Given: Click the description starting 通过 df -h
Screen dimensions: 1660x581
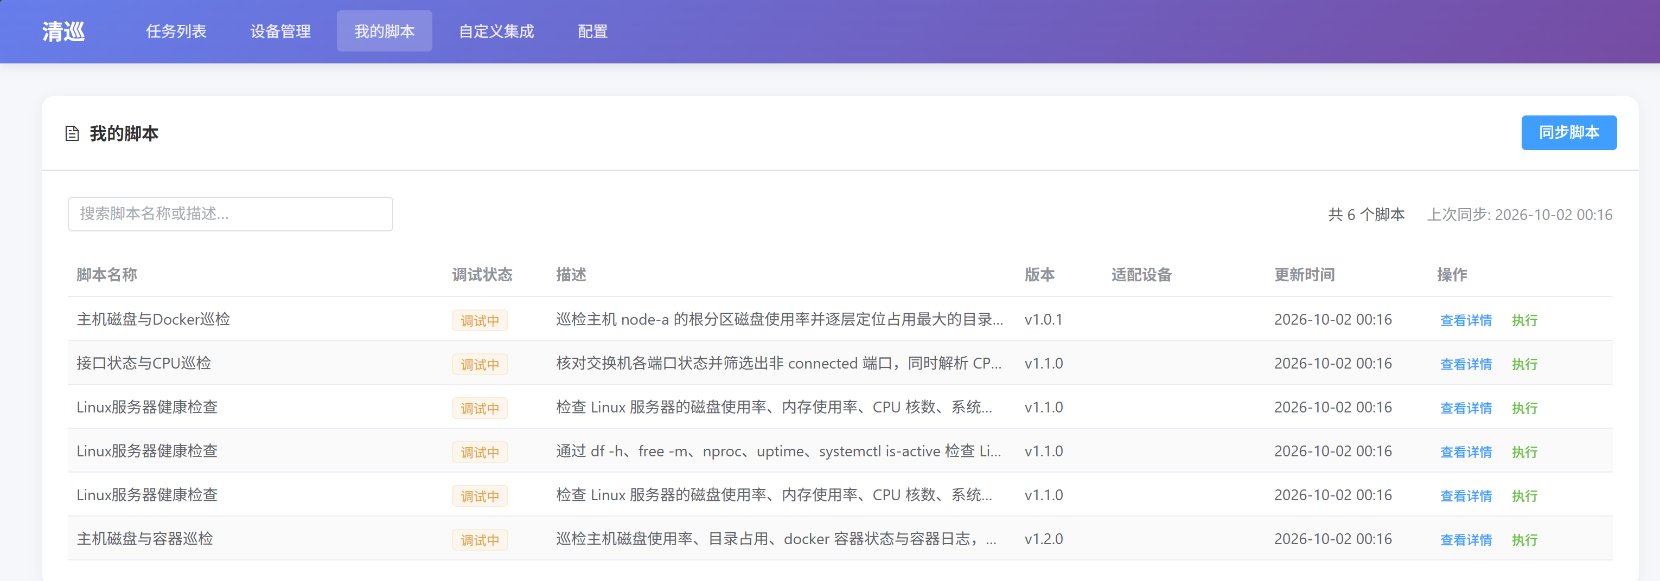Looking at the screenshot, I should 778,450.
